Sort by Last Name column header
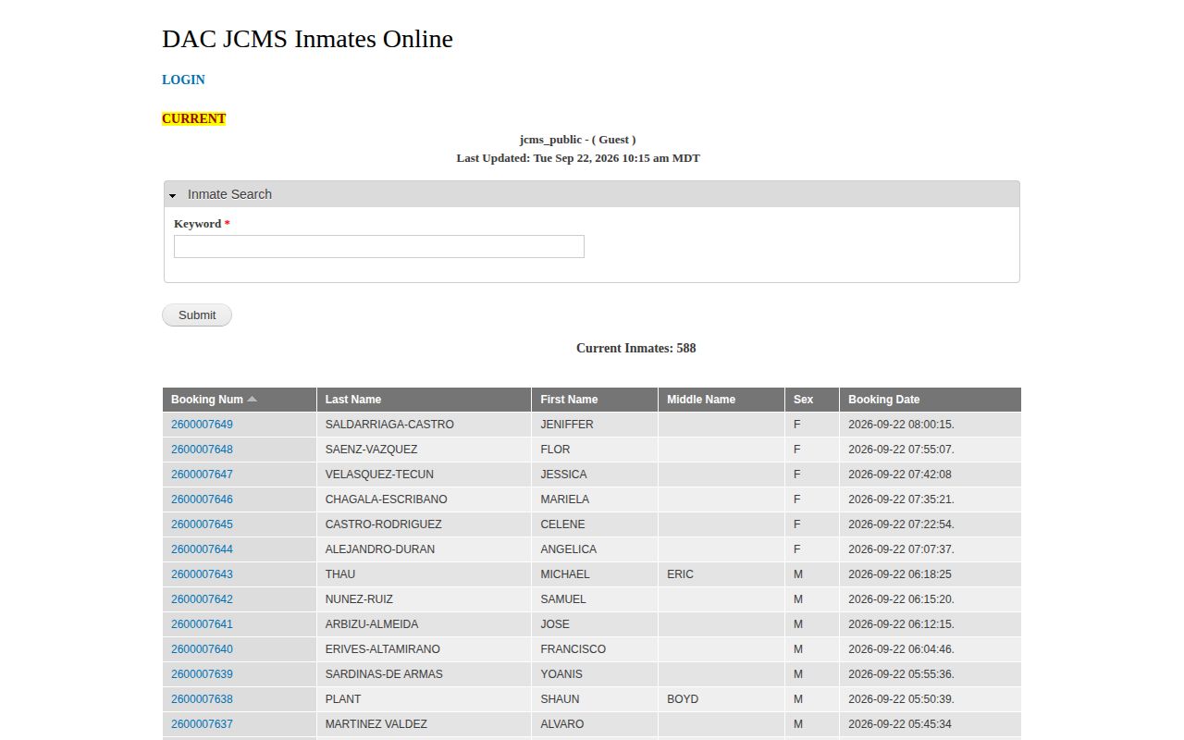The image size is (1184, 740). pyautogui.click(x=353, y=400)
